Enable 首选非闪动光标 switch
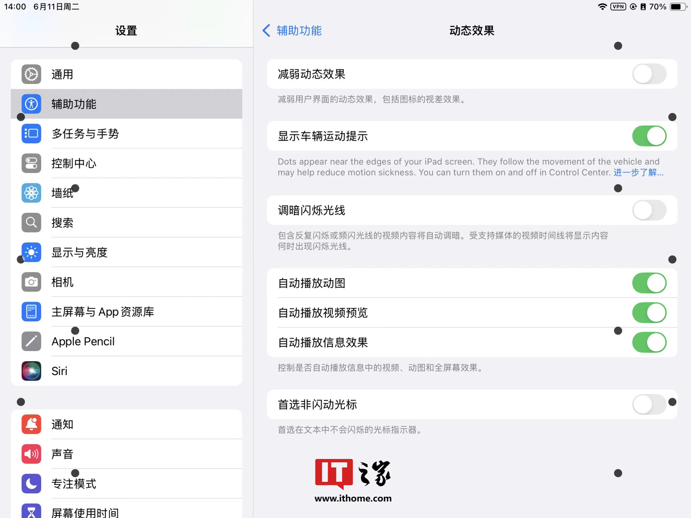This screenshot has width=691, height=518. (x=649, y=405)
